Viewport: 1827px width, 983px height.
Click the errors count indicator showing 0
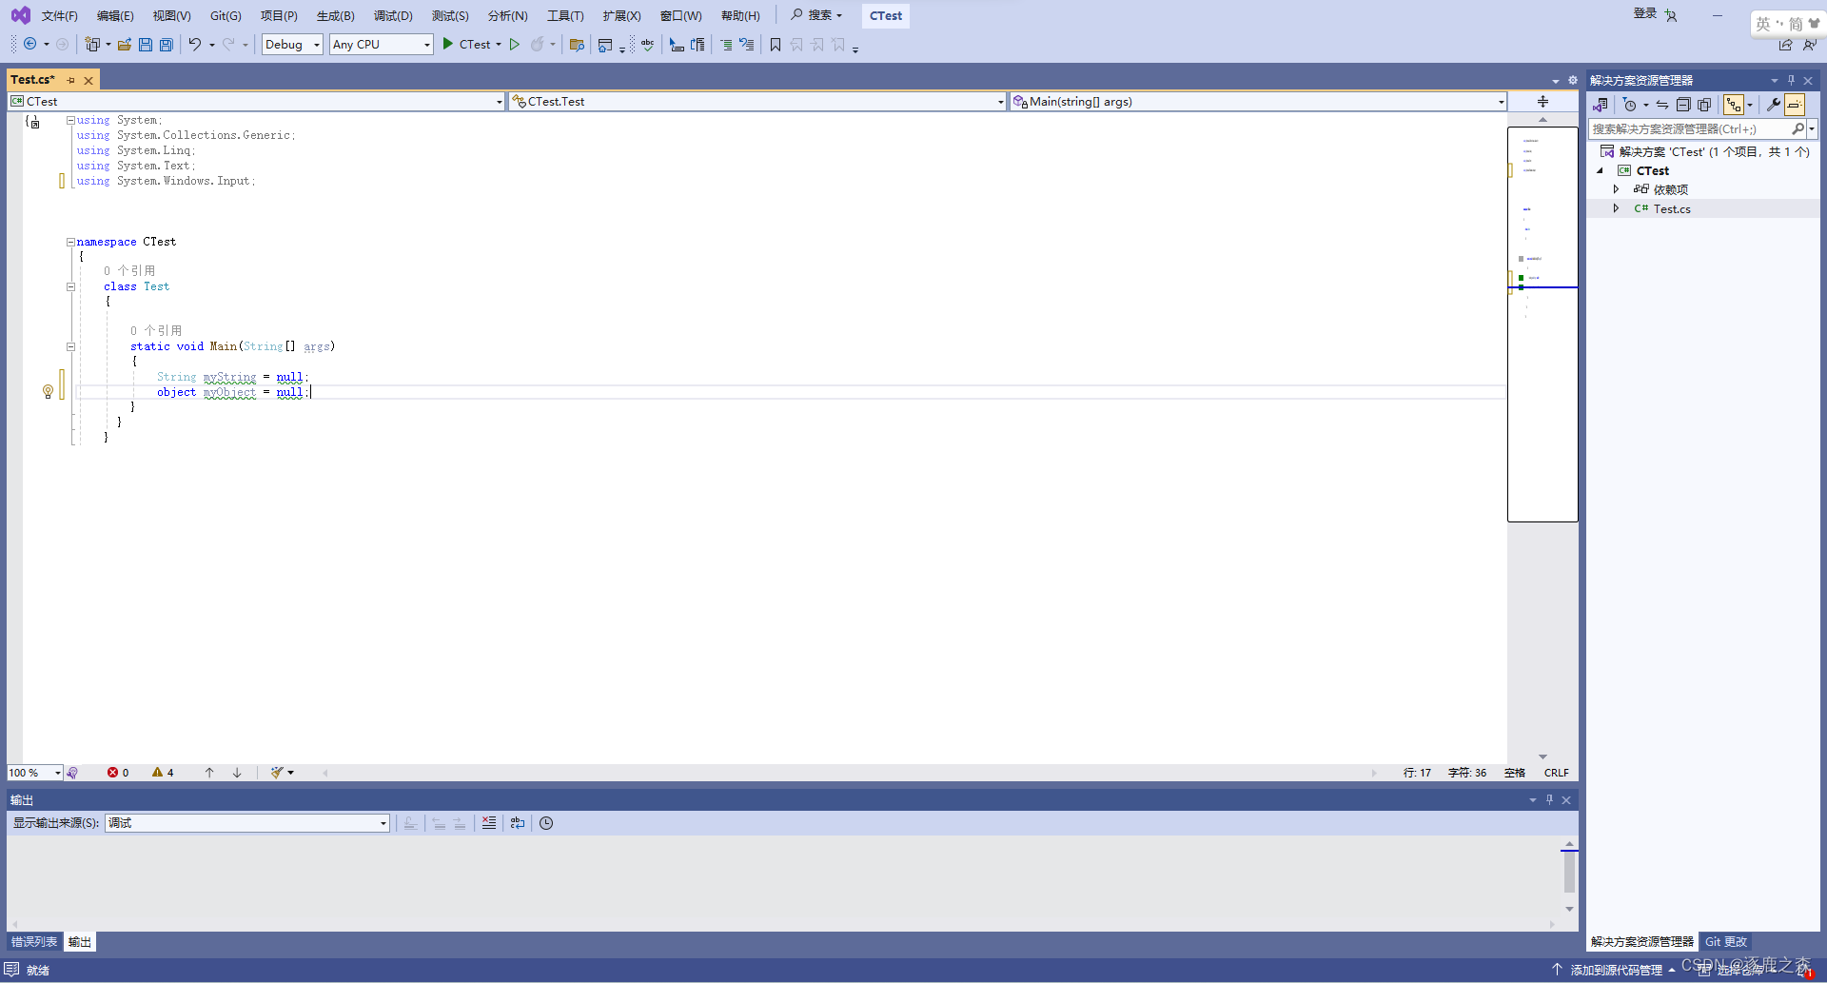118,773
